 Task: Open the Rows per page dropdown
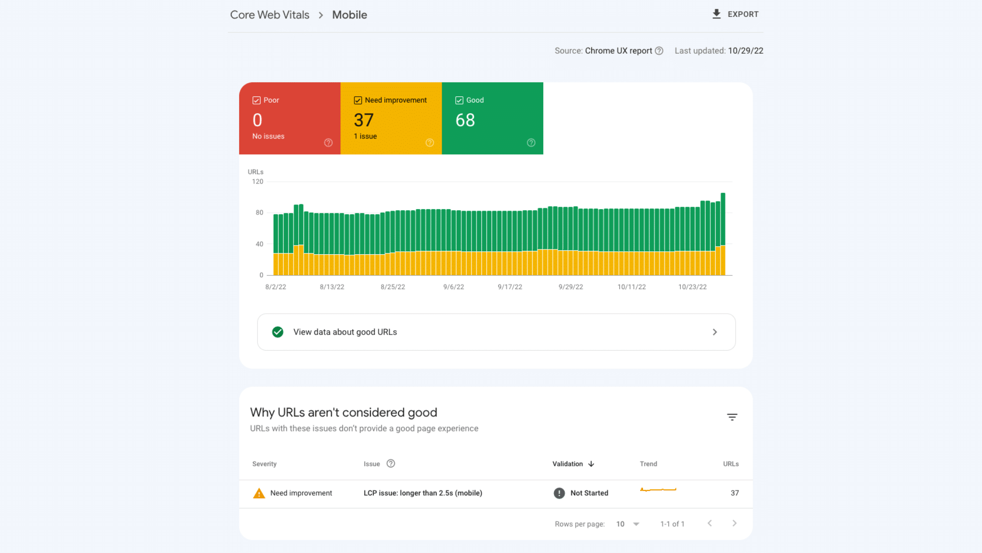(628, 524)
